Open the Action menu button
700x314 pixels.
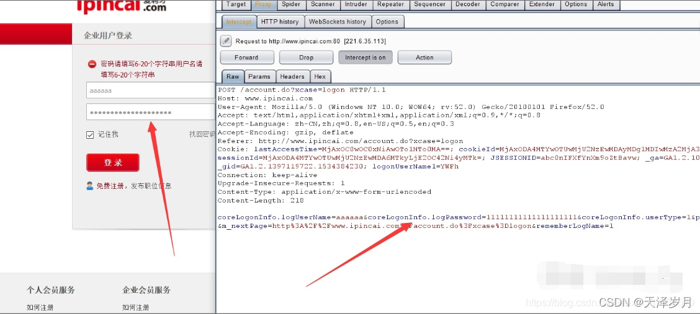click(x=424, y=58)
